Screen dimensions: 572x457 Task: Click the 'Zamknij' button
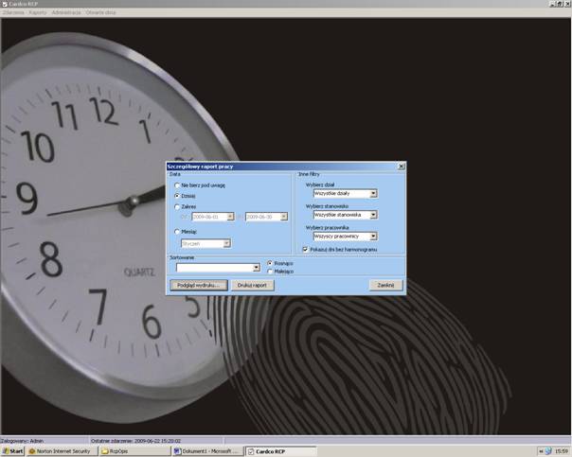click(x=386, y=286)
